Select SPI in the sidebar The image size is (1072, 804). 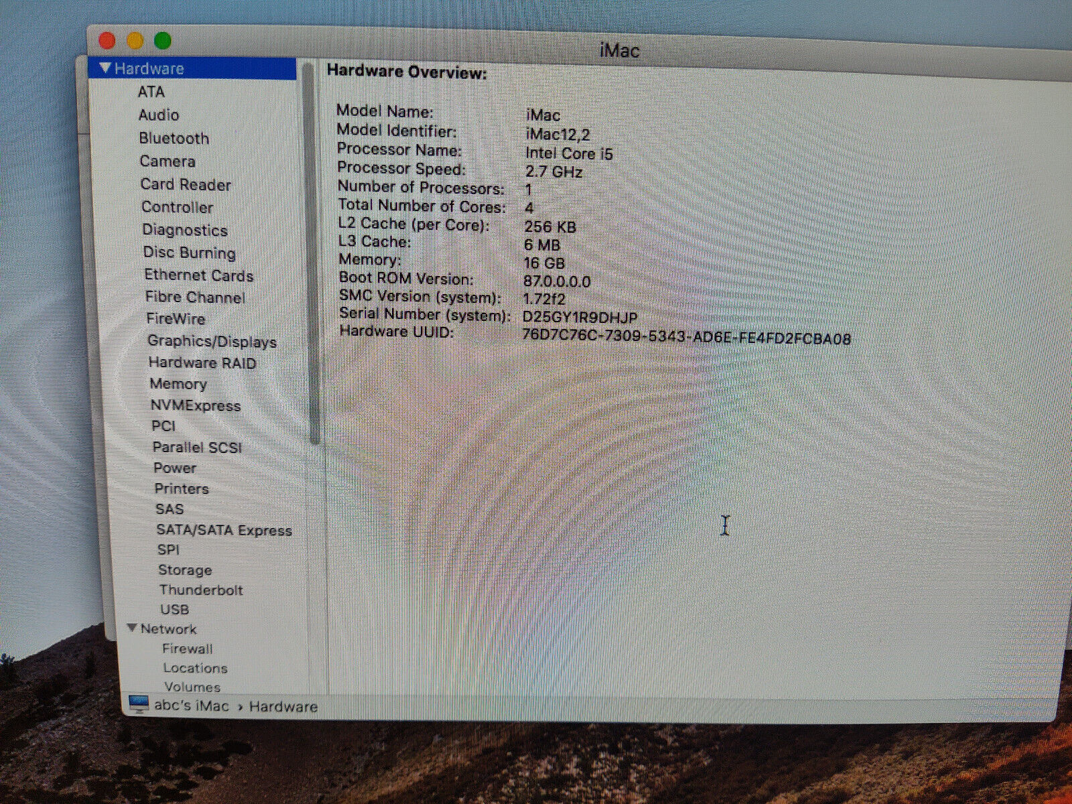coord(168,550)
